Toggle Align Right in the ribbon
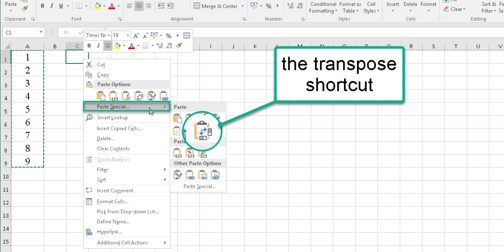 click(148, 6)
